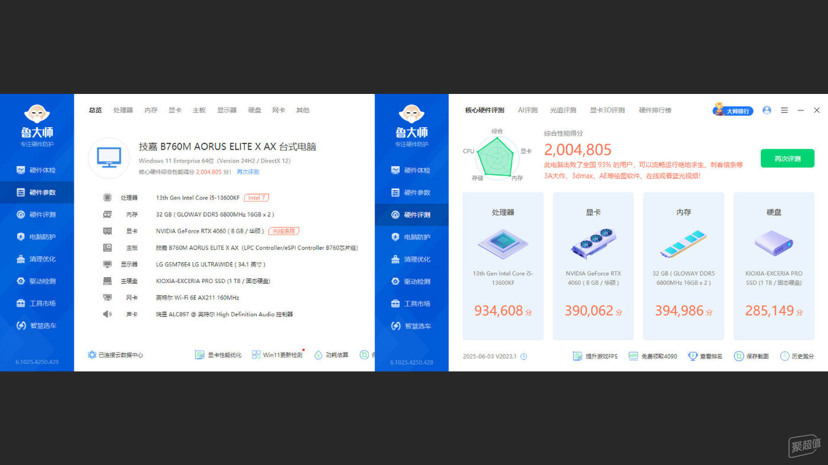This screenshot has width=828, height=465.
Task: Switch to 显卡3D评测 tab
Action: pyautogui.click(x=607, y=110)
